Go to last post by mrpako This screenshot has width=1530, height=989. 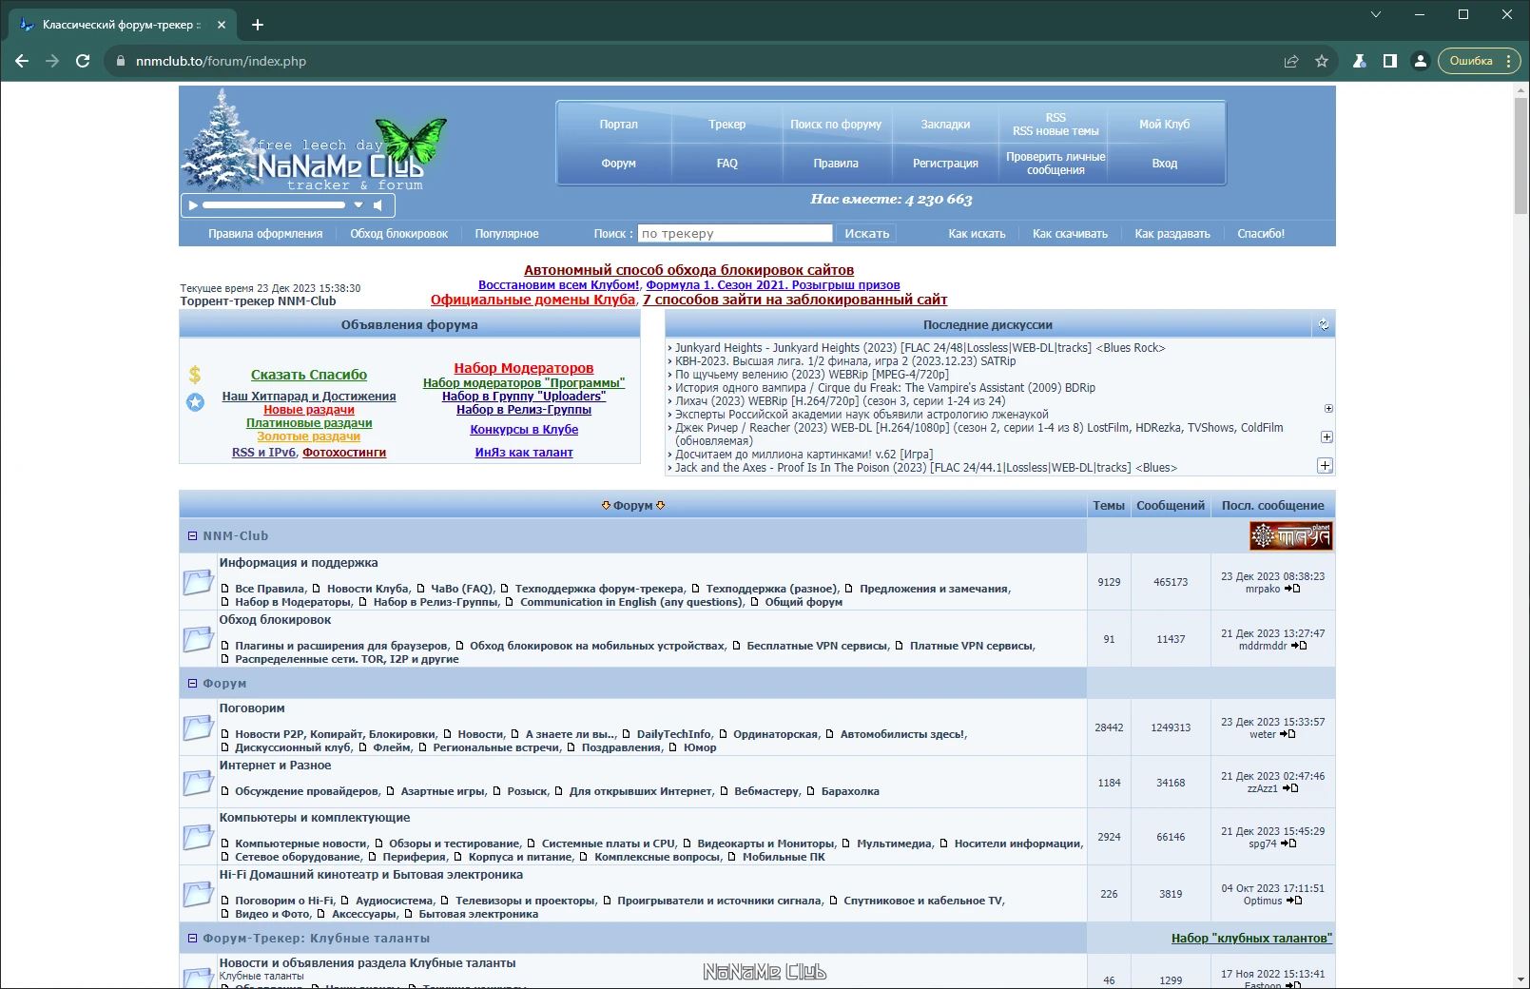click(1292, 589)
